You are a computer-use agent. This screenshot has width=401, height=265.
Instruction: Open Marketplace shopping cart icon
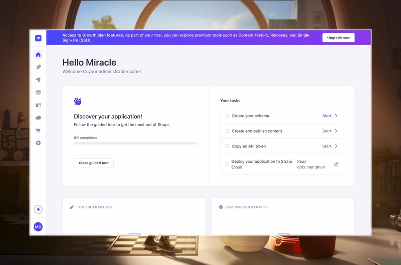(x=38, y=130)
